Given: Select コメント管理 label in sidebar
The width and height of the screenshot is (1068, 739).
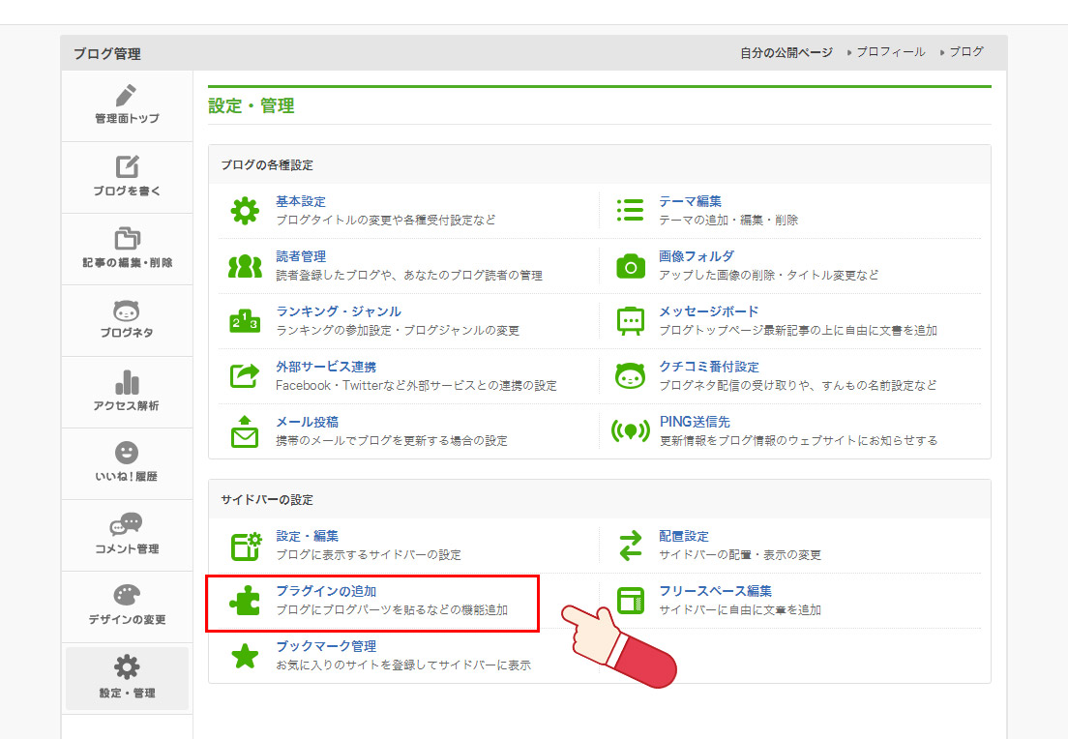Looking at the screenshot, I should point(127,549).
